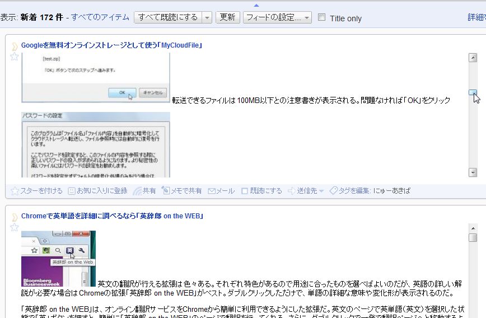Image resolution: width=486 pixels, height=318 pixels.
Task: Click お気に入りに登録 smiley option
Action: point(97,191)
